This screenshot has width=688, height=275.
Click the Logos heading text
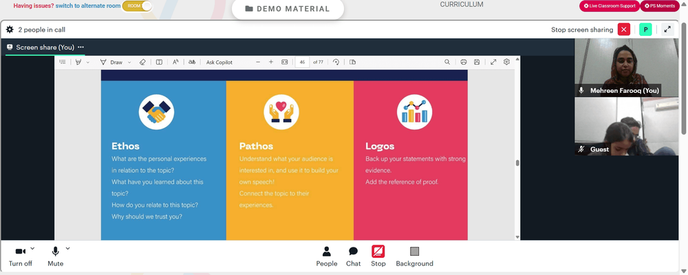coord(380,146)
